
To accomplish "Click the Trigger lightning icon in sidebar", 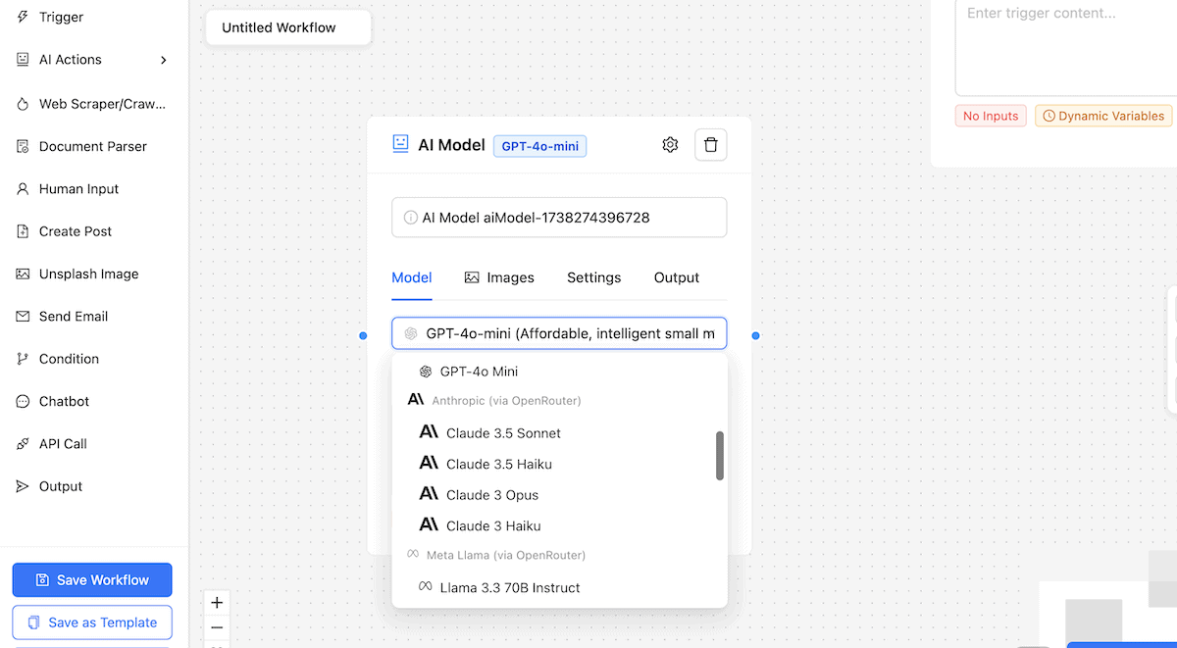I will [23, 18].
